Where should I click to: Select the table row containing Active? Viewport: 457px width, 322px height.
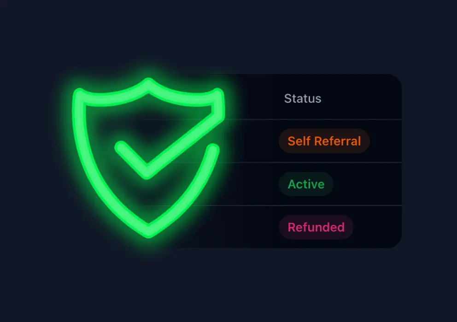coord(292,184)
